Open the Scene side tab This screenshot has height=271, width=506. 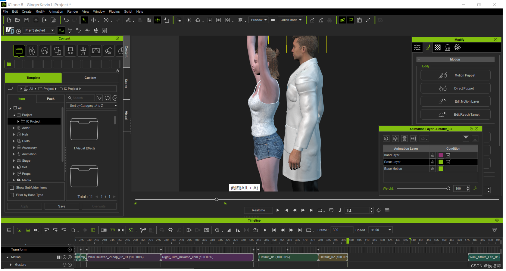click(x=126, y=84)
